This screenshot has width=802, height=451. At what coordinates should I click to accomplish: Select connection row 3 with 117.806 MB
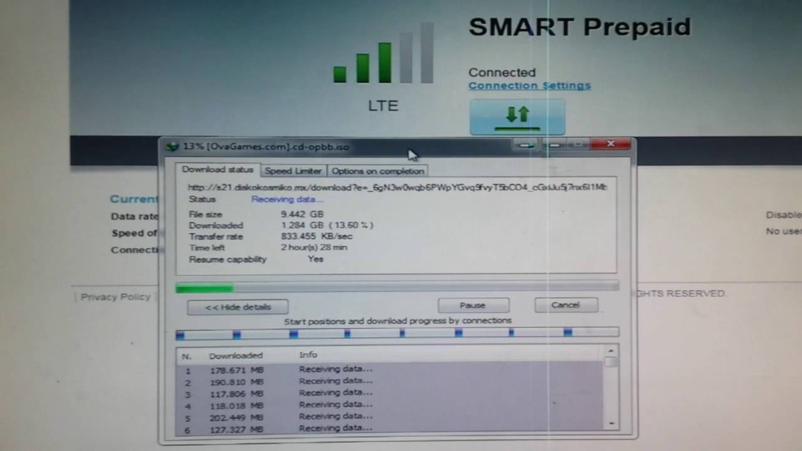click(390, 393)
